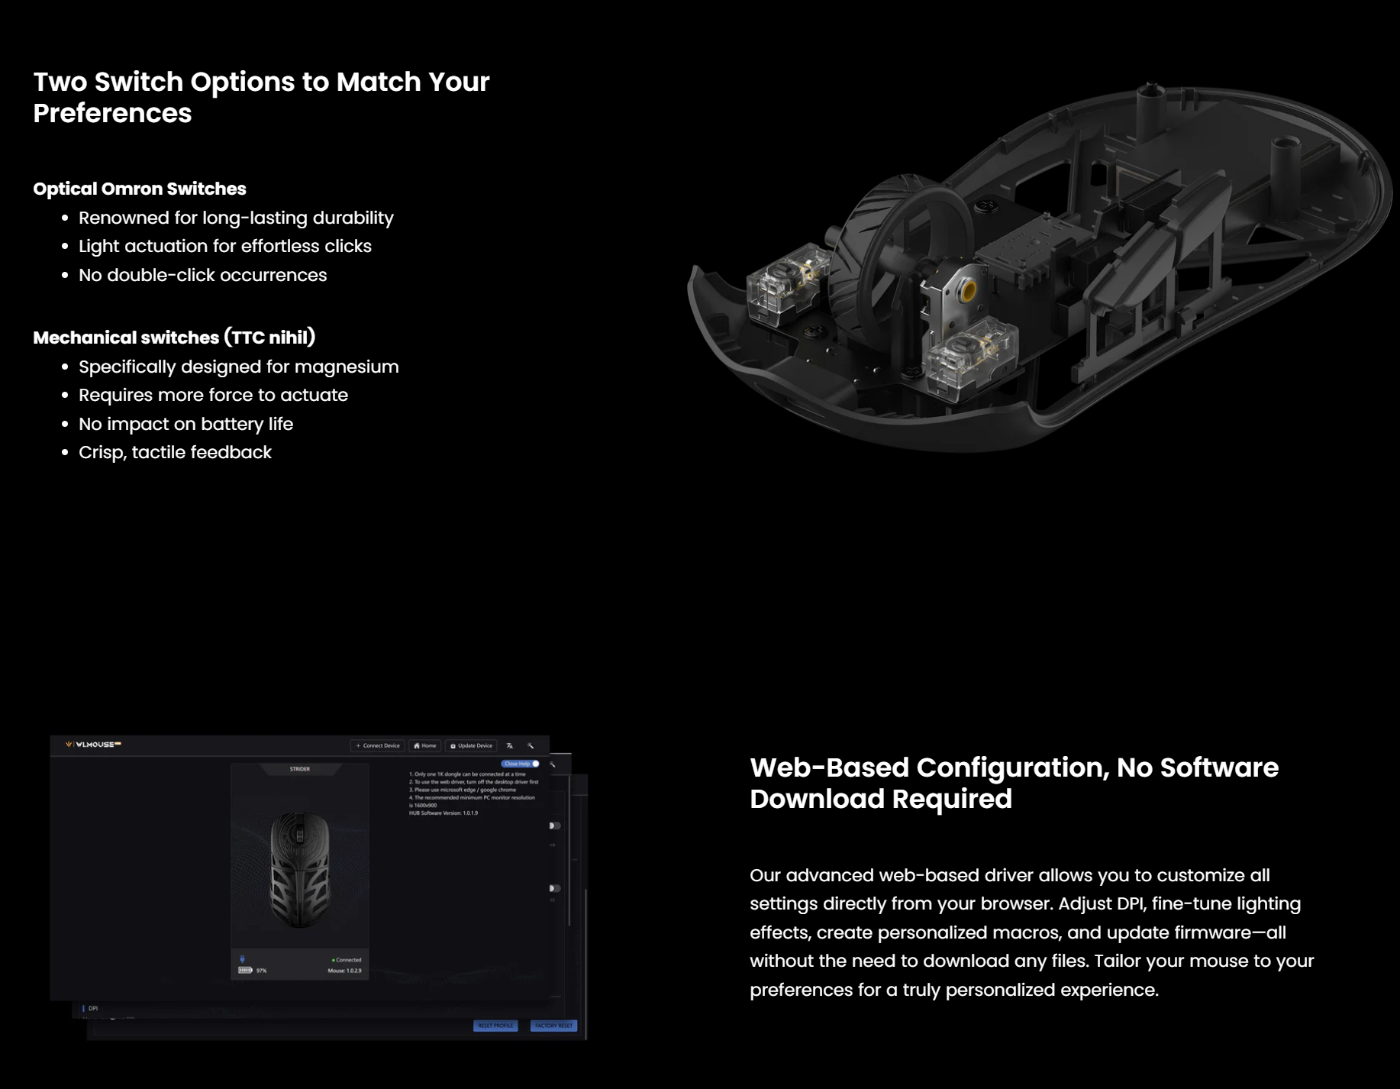Click the green Connected status indicator
This screenshot has width=1400, height=1089.
(347, 960)
